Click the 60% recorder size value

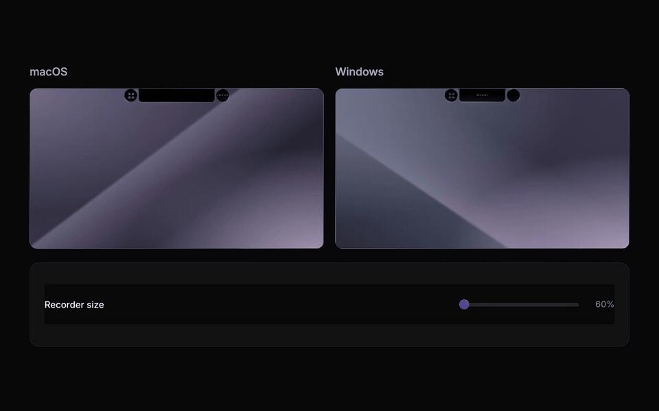tap(604, 304)
